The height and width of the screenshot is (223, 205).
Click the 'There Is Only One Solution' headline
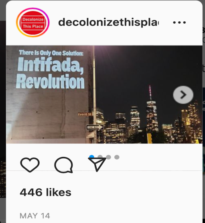click(51, 53)
